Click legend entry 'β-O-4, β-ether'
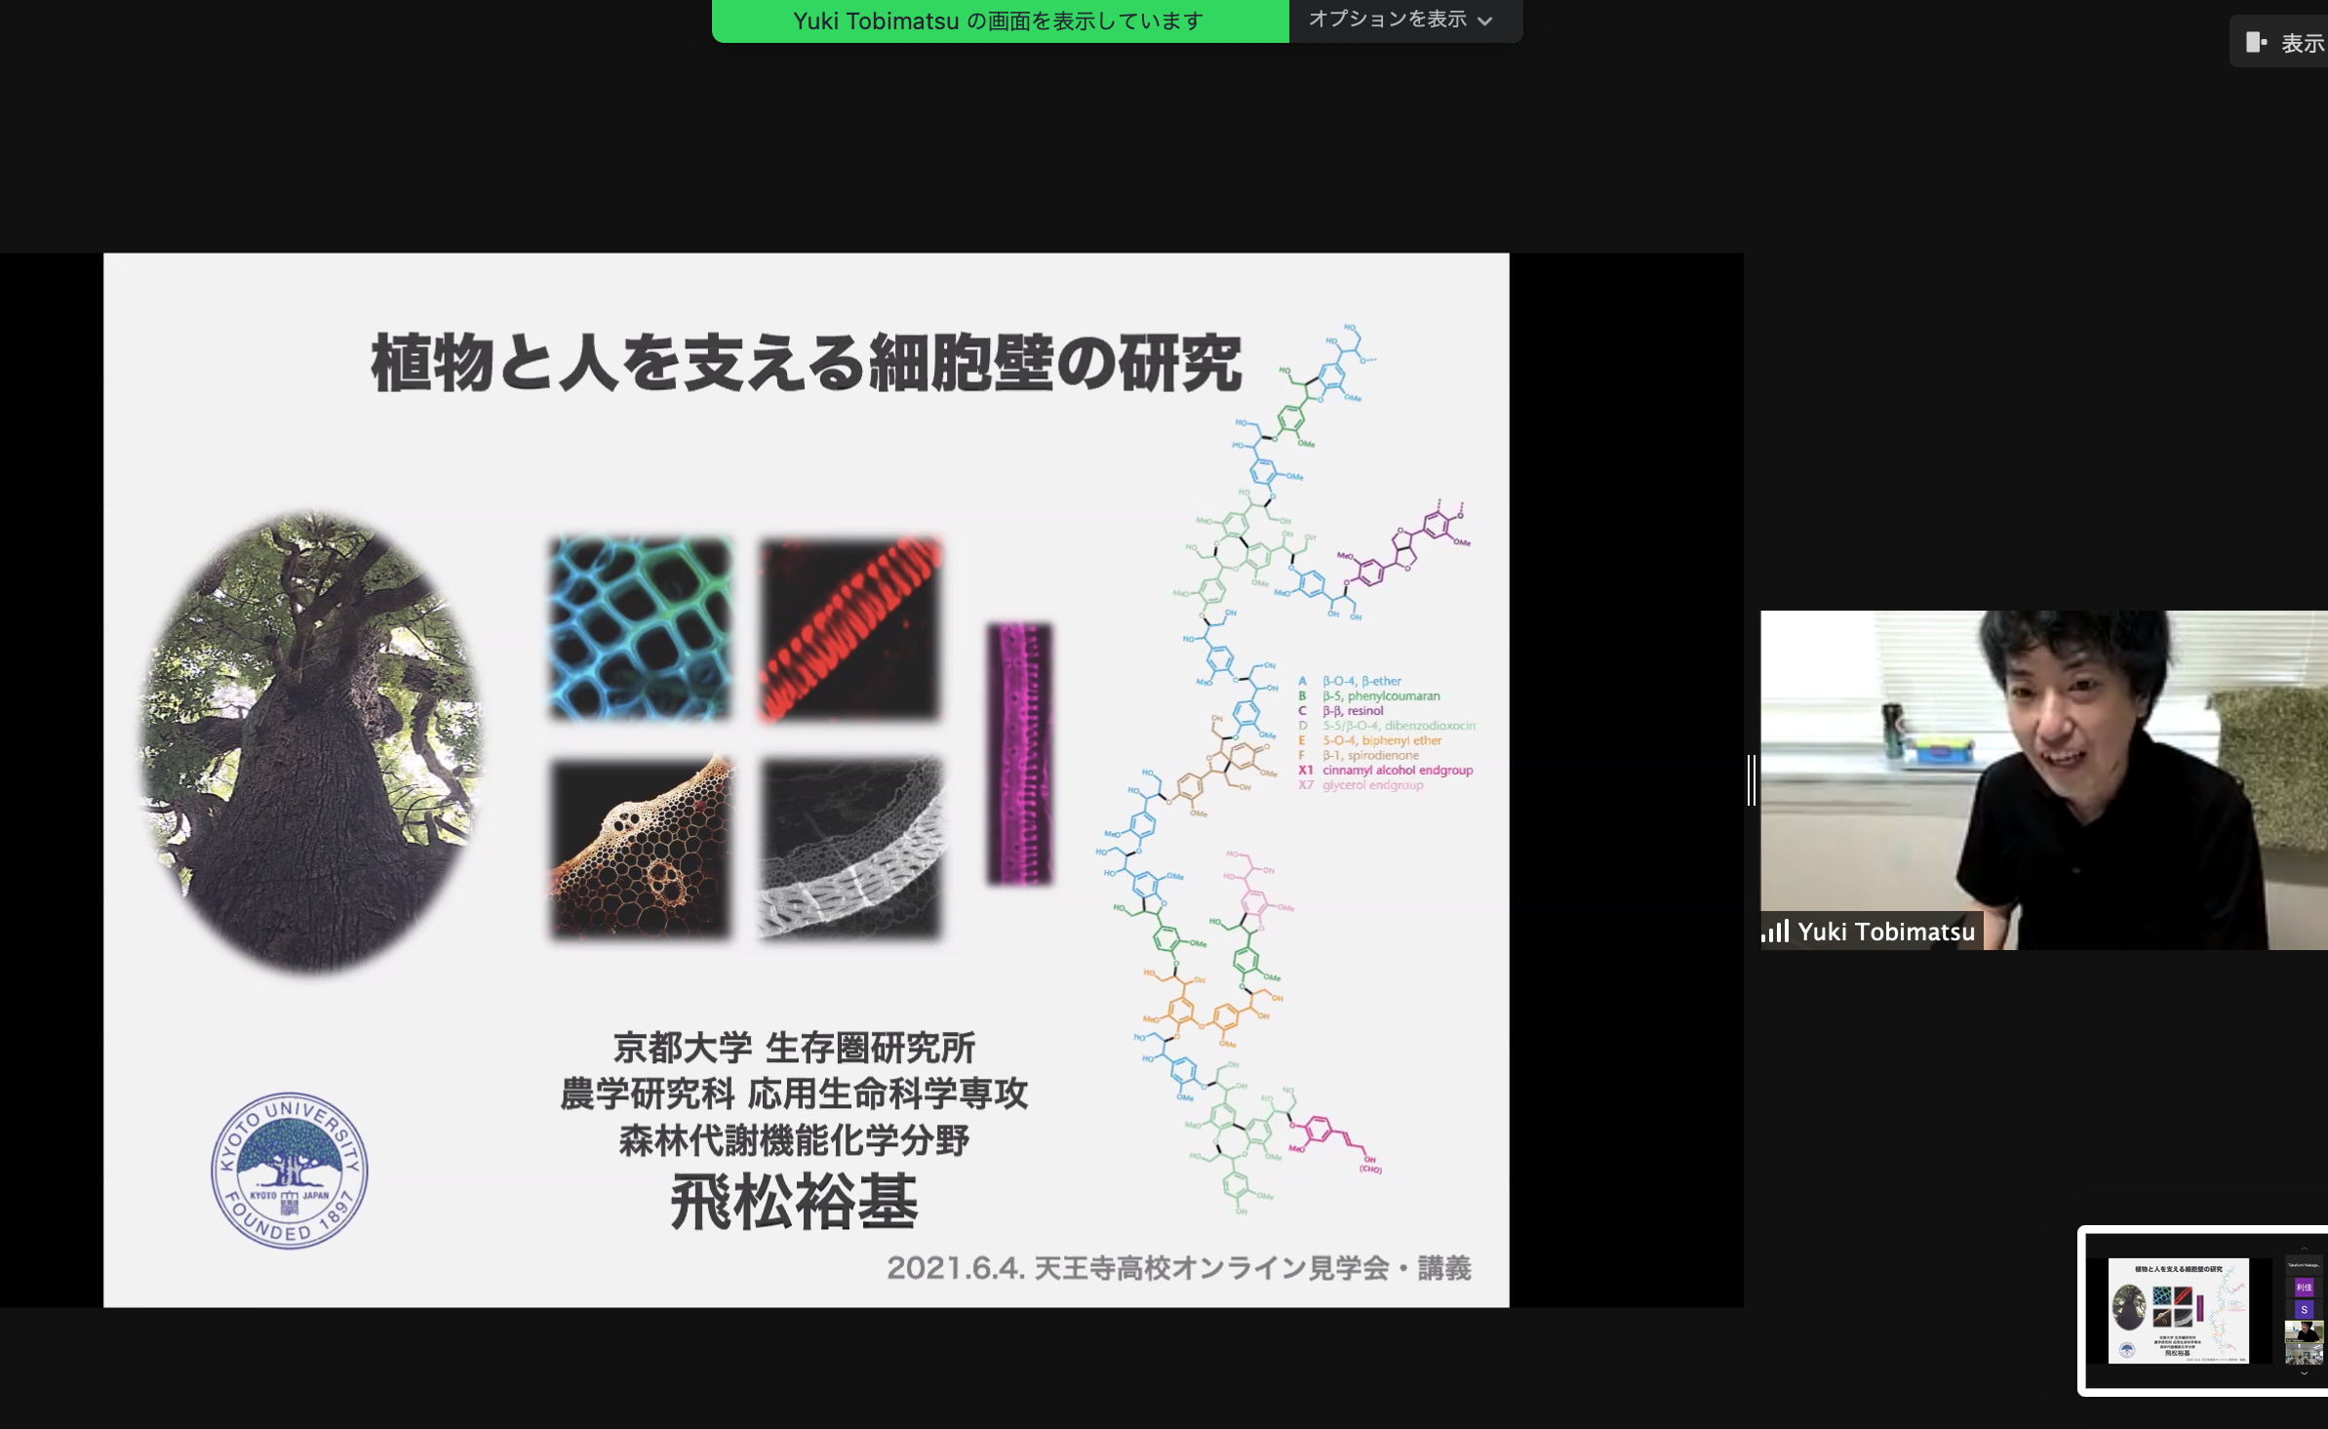Image resolution: width=2328 pixels, height=1429 pixels. (x=1361, y=681)
